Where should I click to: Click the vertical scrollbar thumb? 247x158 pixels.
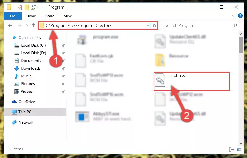click(241, 45)
